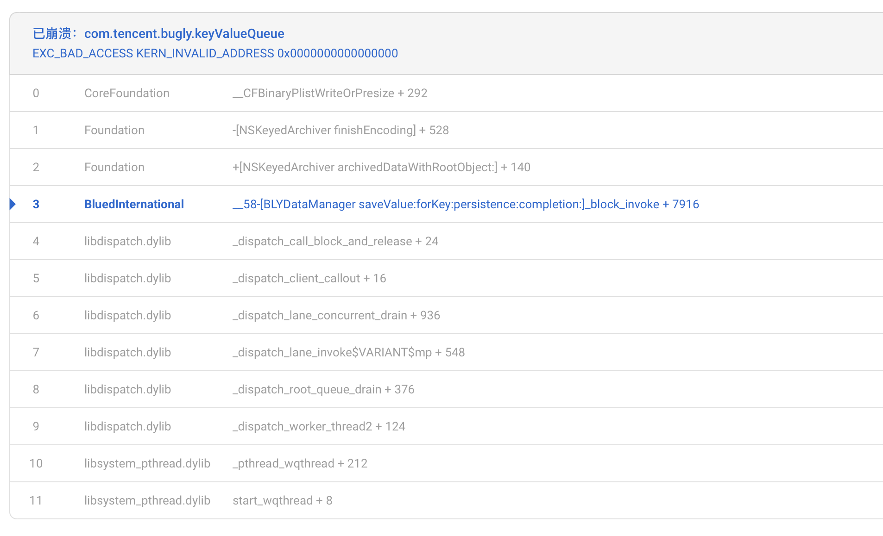Select the _dispatch_root_queue_drain row
Image resolution: width=883 pixels, height=536 pixels.
click(324, 389)
